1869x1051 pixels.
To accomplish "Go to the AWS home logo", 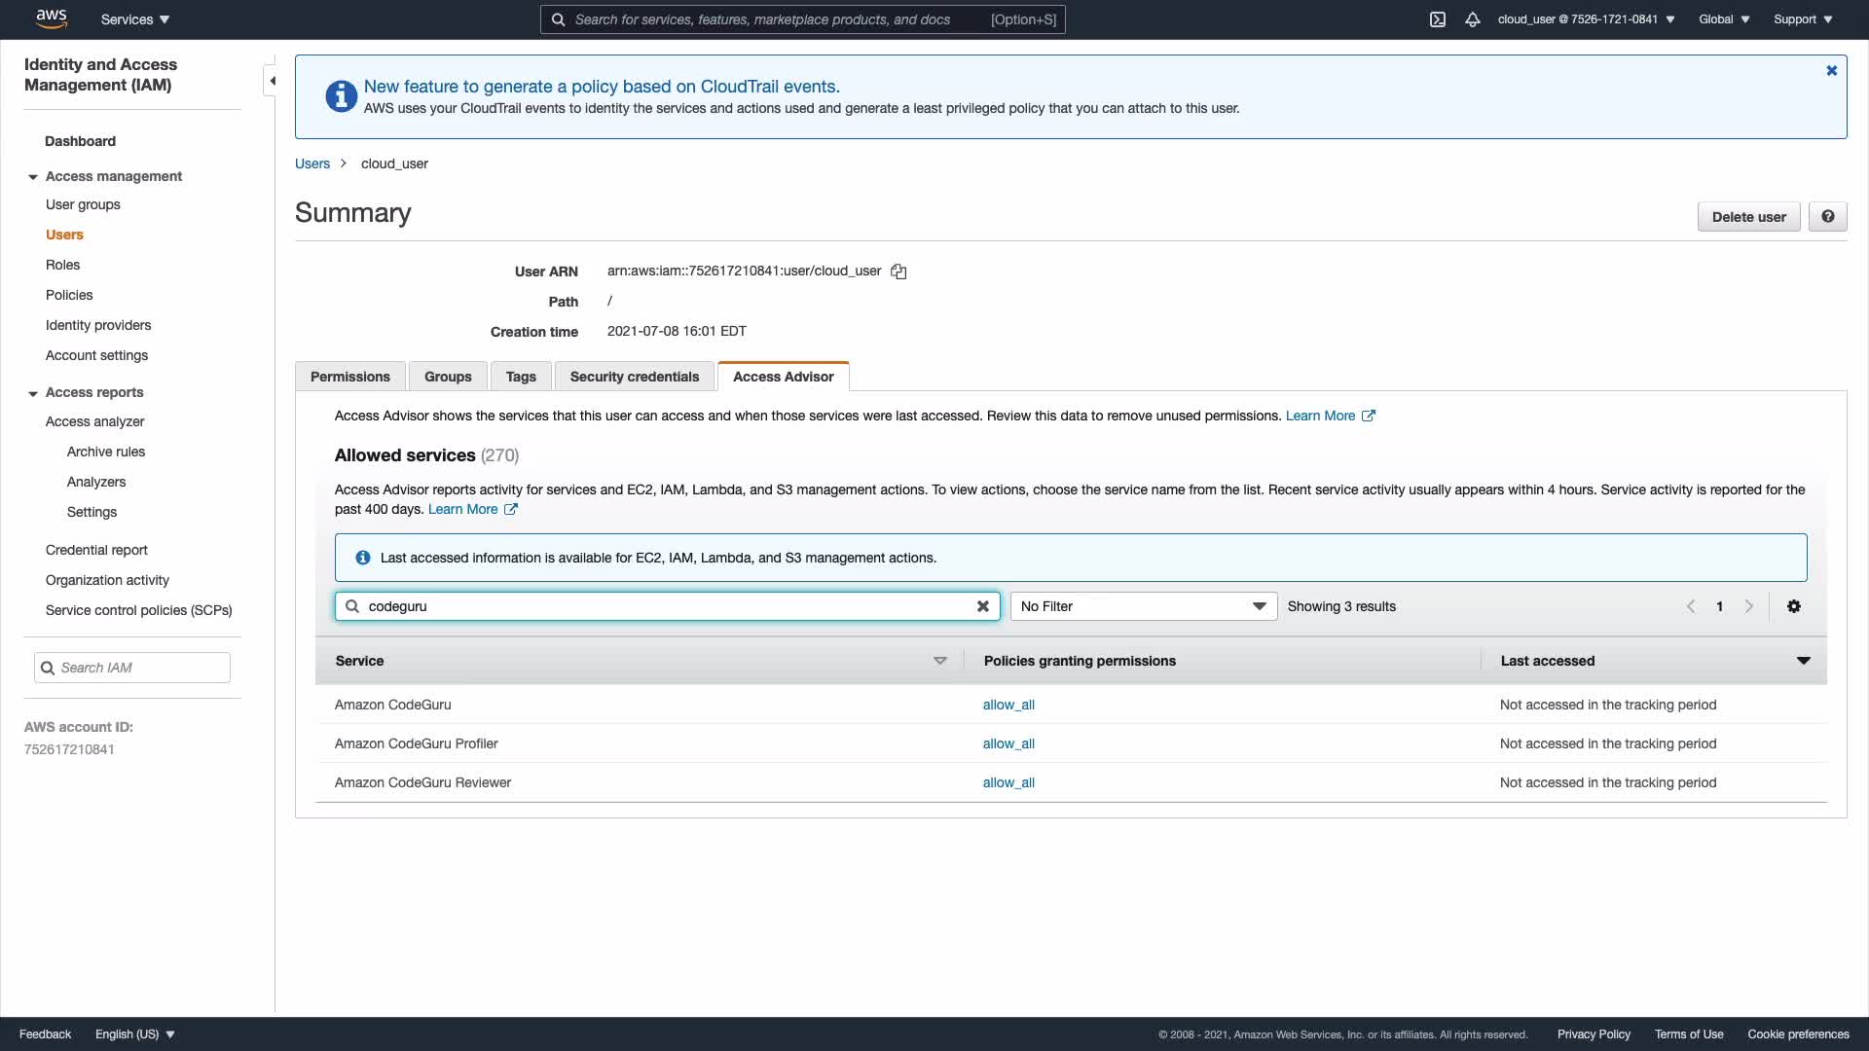I will click(51, 18).
